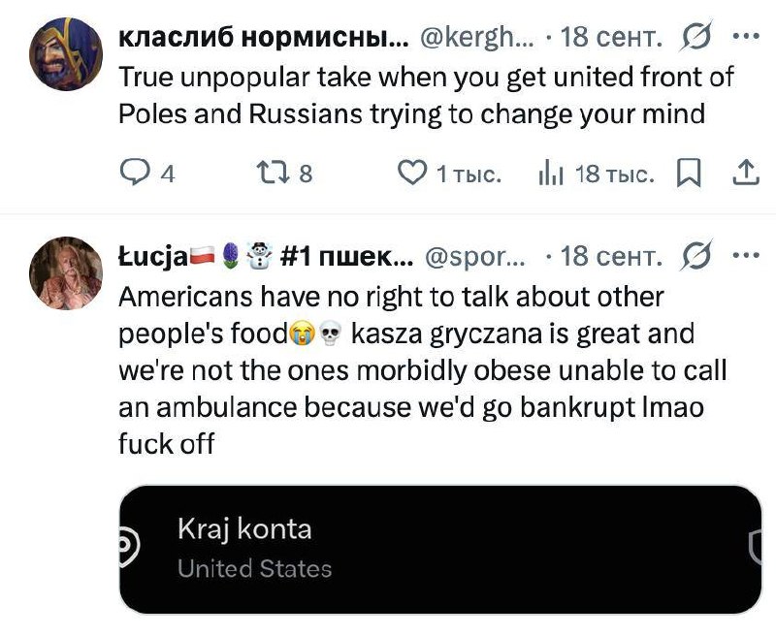Open the класлиб нормисны display name
Image resolution: width=776 pixels, height=636 pixels.
(263, 37)
